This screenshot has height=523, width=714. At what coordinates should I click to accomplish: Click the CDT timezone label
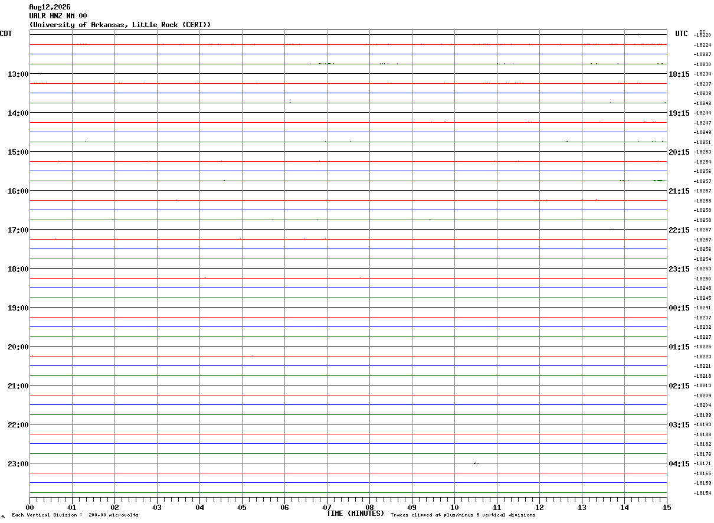6,34
